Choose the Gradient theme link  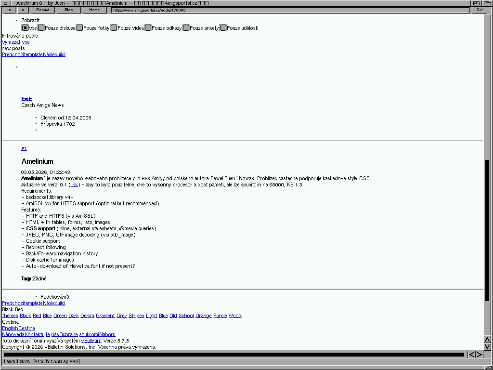coord(105,316)
